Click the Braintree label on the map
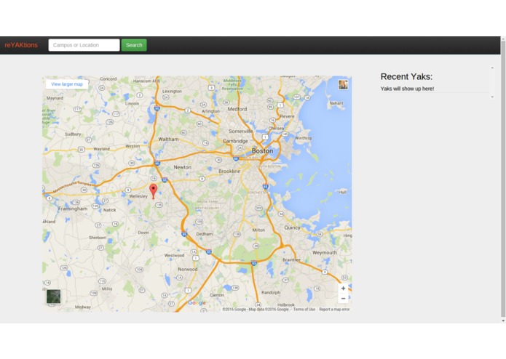The image size is (506, 359). (291, 259)
